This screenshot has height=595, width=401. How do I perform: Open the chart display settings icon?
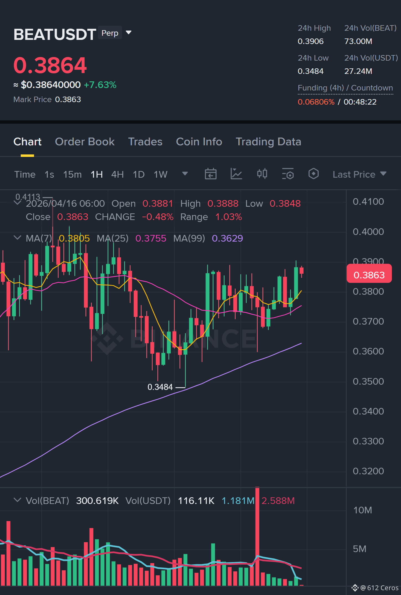pyautogui.click(x=288, y=174)
